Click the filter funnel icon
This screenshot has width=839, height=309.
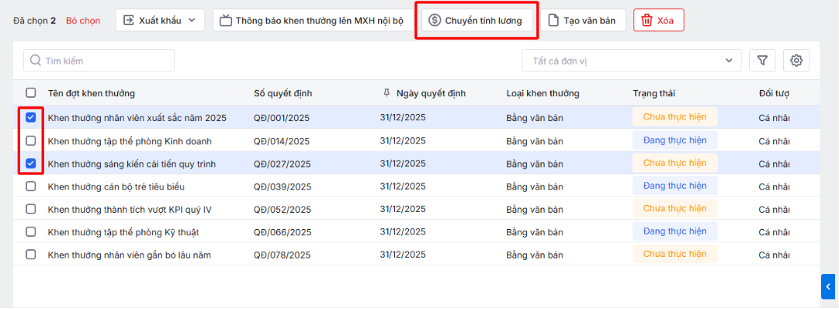tap(762, 61)
